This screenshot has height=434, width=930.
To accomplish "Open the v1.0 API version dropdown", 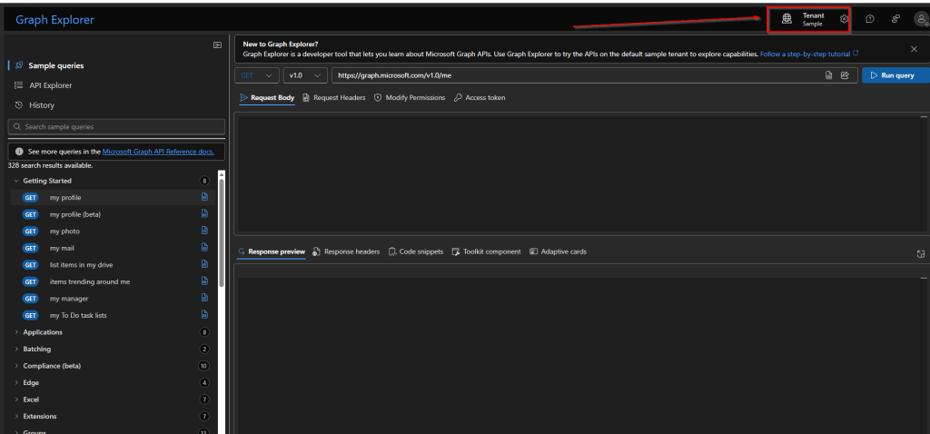I will 304,75.
